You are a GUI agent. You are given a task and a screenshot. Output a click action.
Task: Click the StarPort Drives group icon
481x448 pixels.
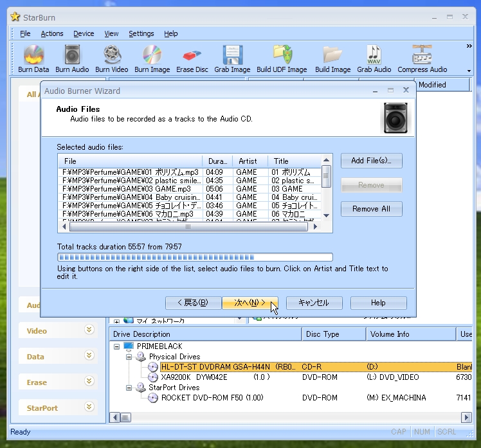tap(141, 388)
